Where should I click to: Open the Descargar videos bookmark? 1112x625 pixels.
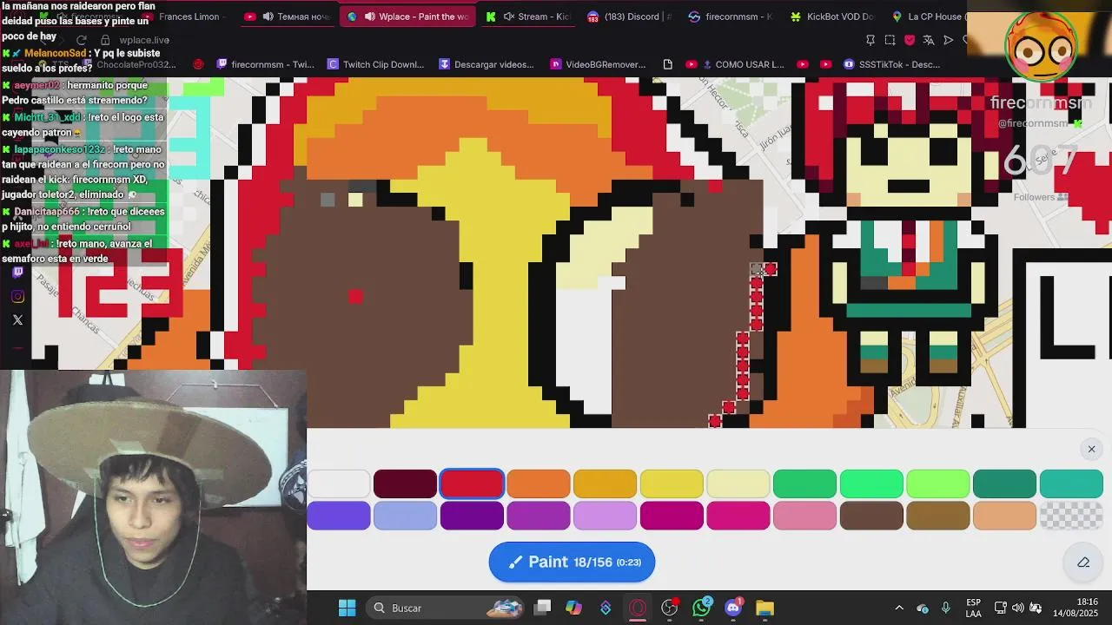pos(486,64)
